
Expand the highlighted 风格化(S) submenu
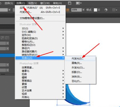tap(40, 58)
